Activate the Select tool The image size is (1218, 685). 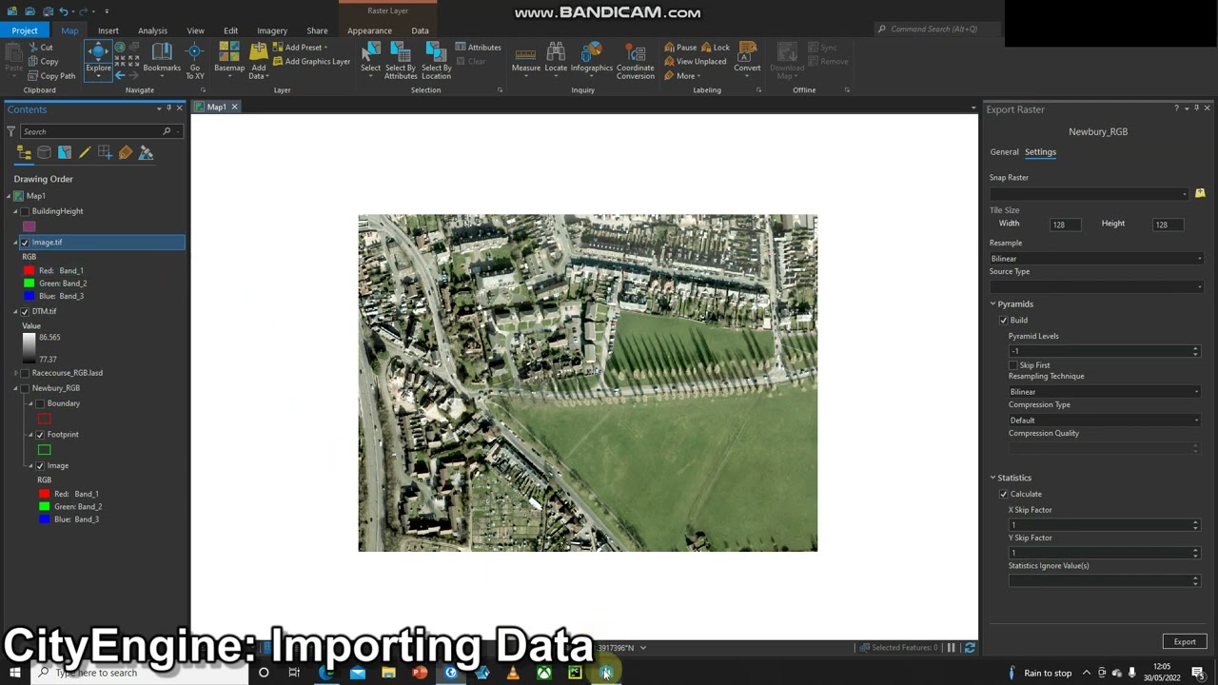(370, 59)
